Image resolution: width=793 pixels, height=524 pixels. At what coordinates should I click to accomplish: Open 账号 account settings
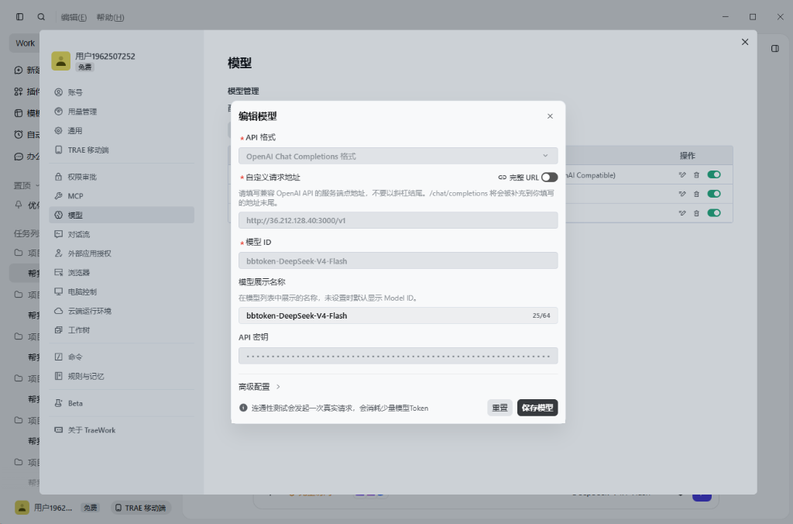[122, 92]
